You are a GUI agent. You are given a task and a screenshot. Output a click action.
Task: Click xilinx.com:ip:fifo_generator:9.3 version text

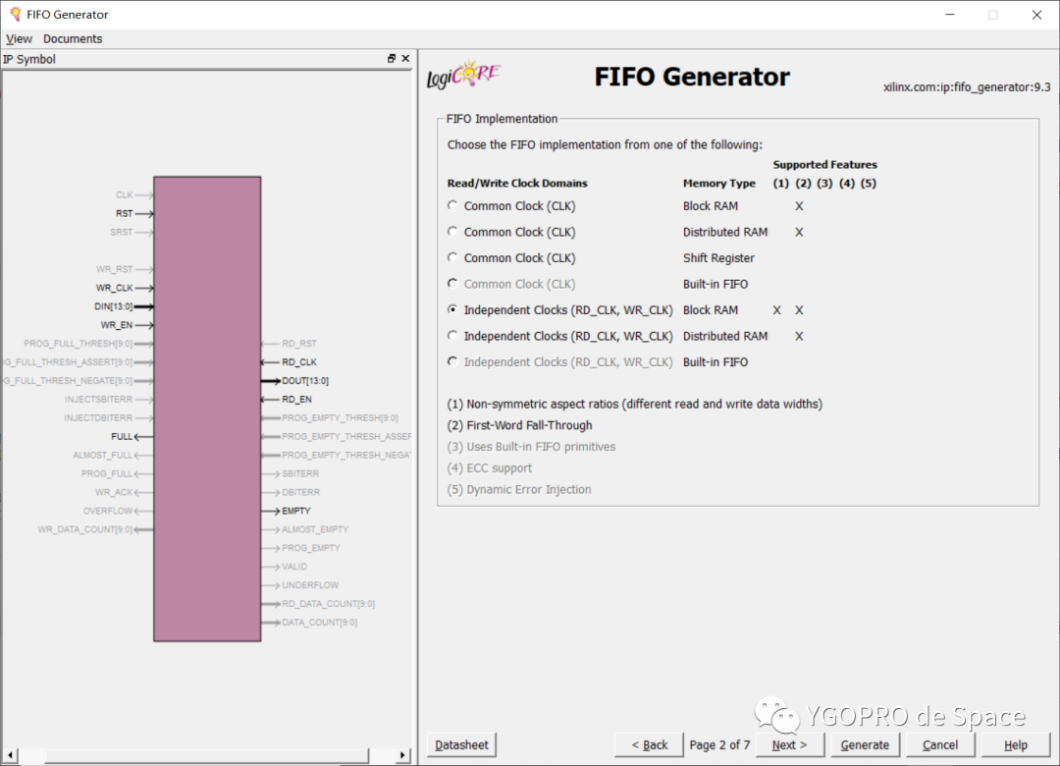(x=967, y=87)
